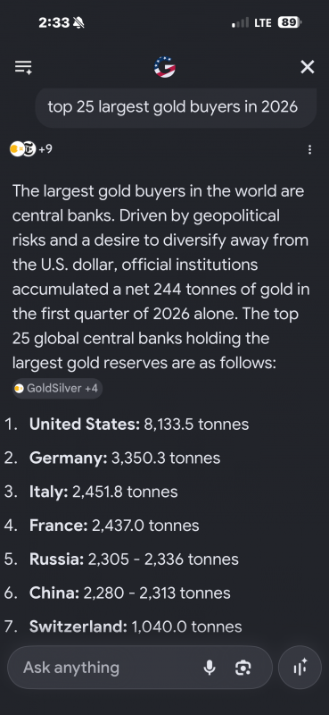Start the live voice conversation button
The image size is (329, 715).
300,668
